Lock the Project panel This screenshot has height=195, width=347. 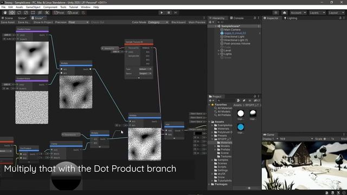[x=255, y=96]
